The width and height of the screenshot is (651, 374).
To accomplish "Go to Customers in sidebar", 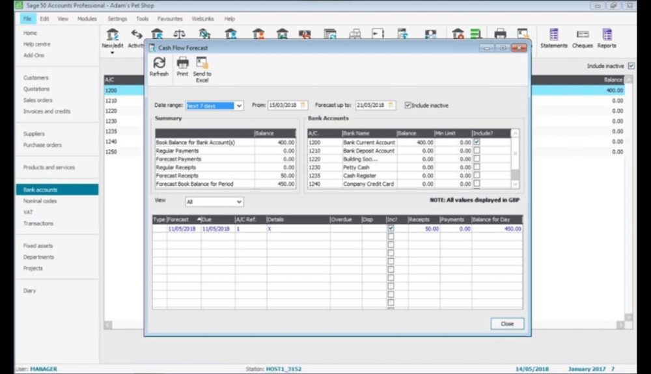I will (x=36, y=77).
